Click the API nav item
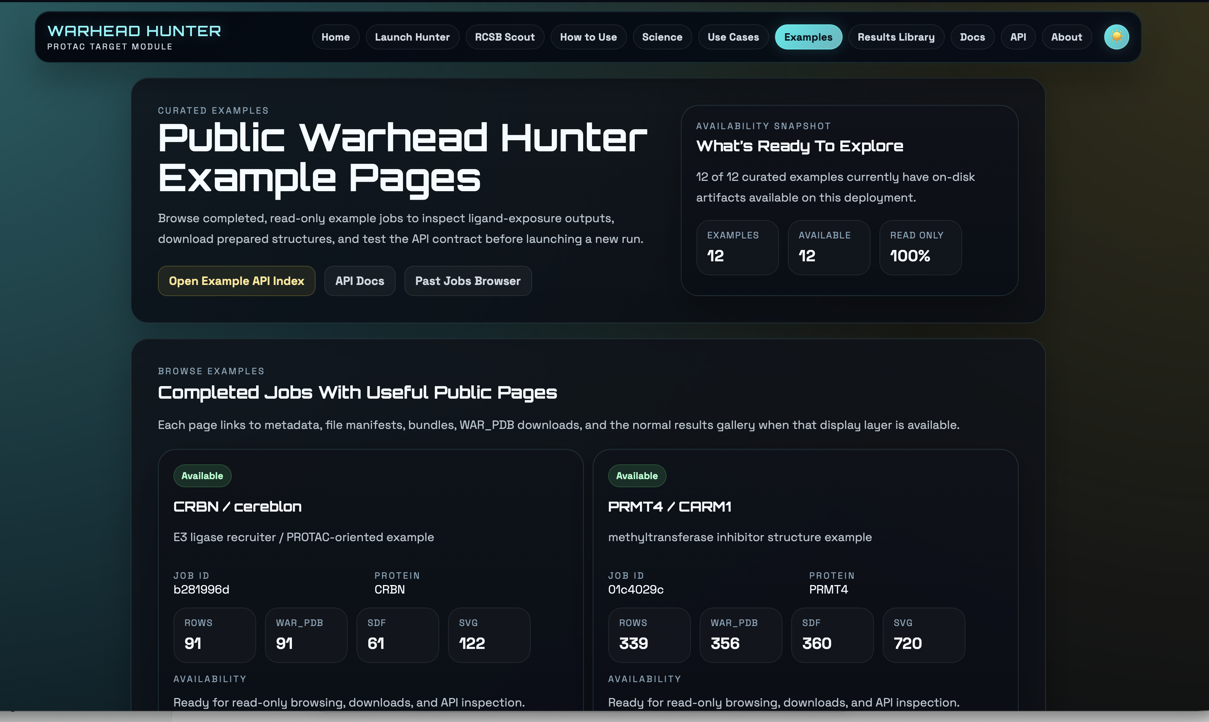This screenshot has height=722, width=1209. click(1018, 37)
